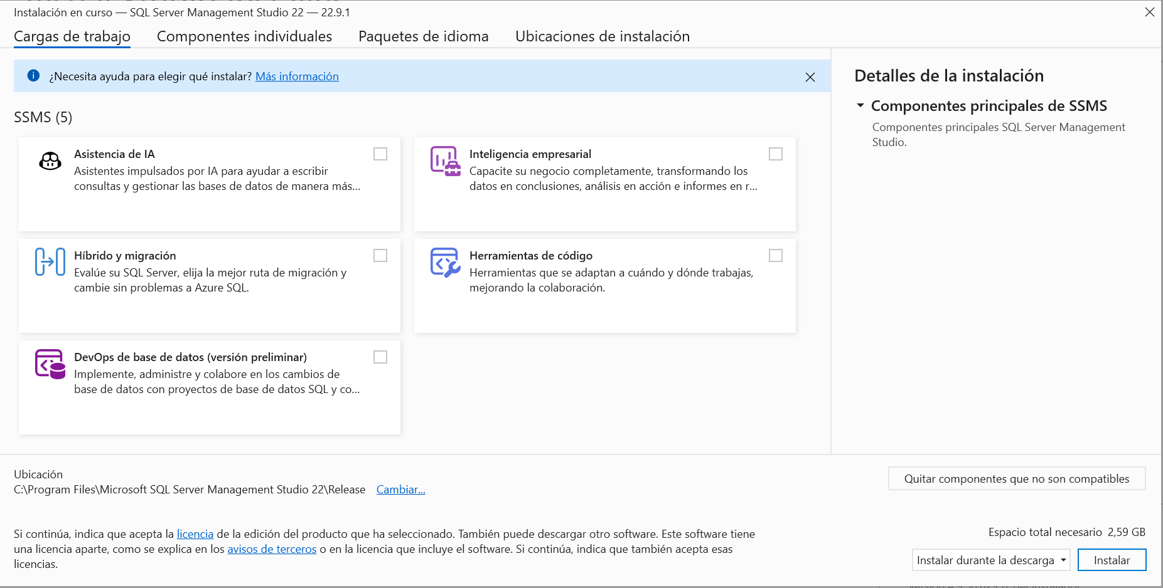Click the DevOps de base de datos icon

(x=50, y=364)
